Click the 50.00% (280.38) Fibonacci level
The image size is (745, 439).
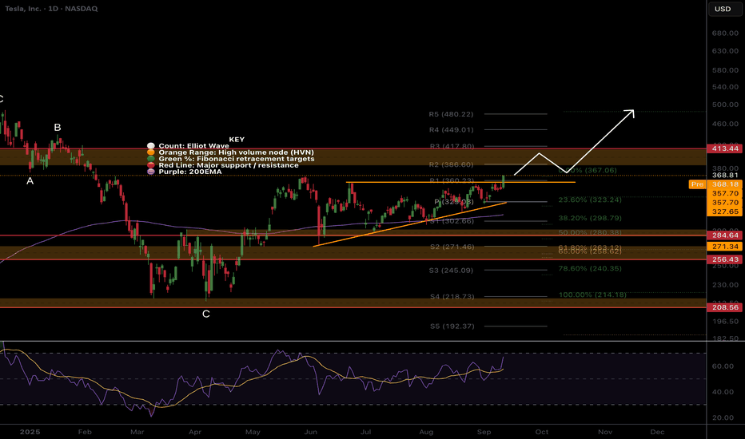(x=590, y=232)
